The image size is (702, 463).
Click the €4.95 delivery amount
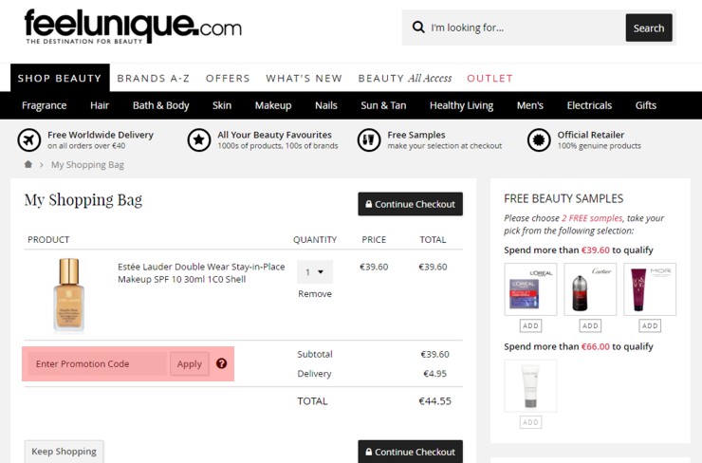434,374
